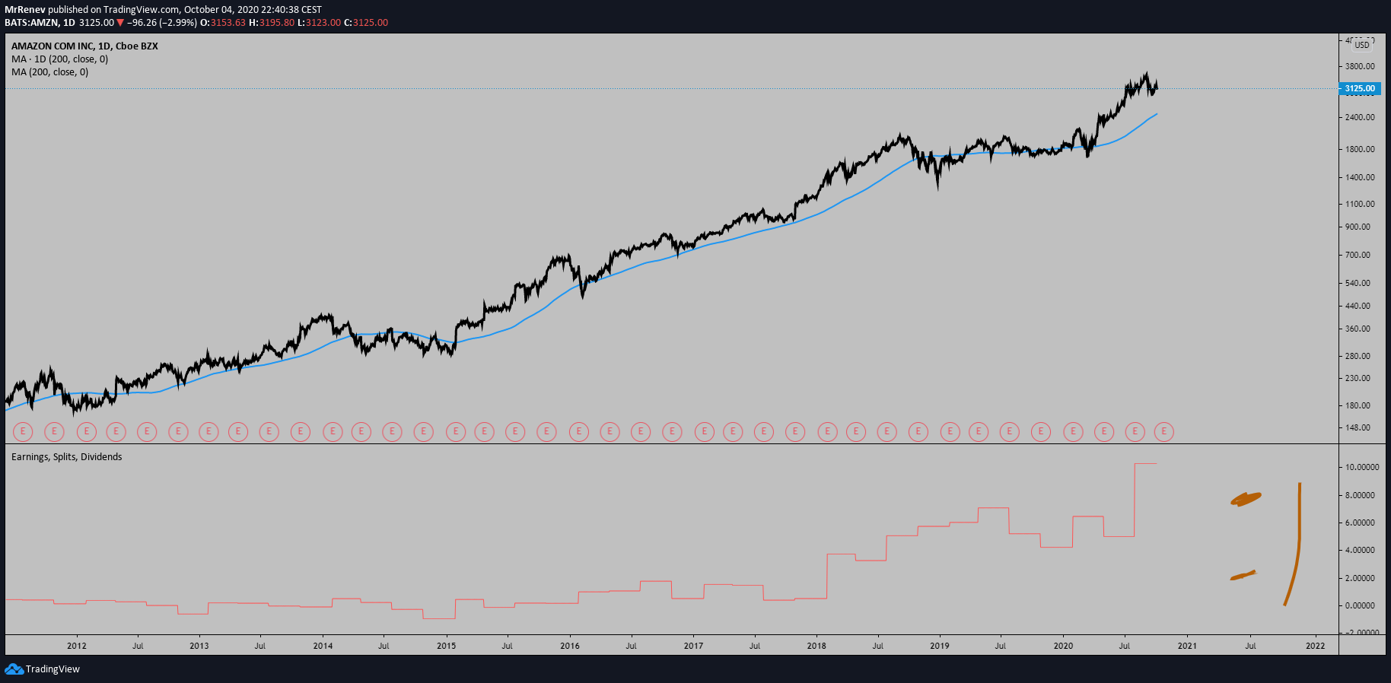Select the MA (200, close, 0) legend
The height and width of the screenshot is (683, 1391).
point(49,72)
